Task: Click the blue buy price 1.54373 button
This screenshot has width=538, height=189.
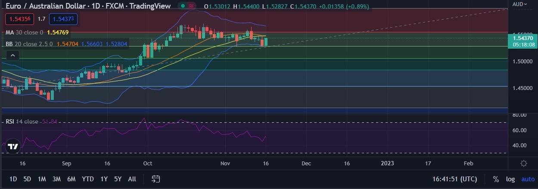Action: (x=63, y=19)
